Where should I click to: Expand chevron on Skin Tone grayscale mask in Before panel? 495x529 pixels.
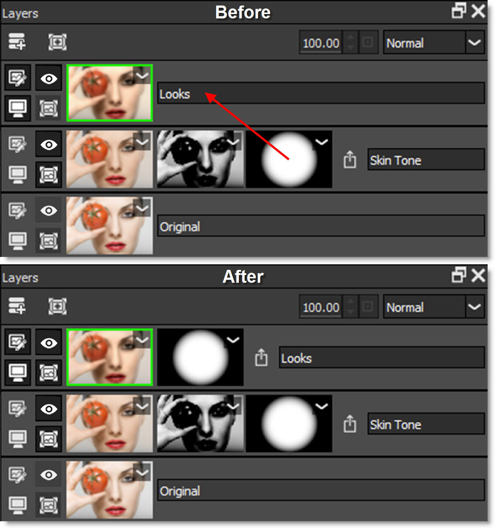233,142
